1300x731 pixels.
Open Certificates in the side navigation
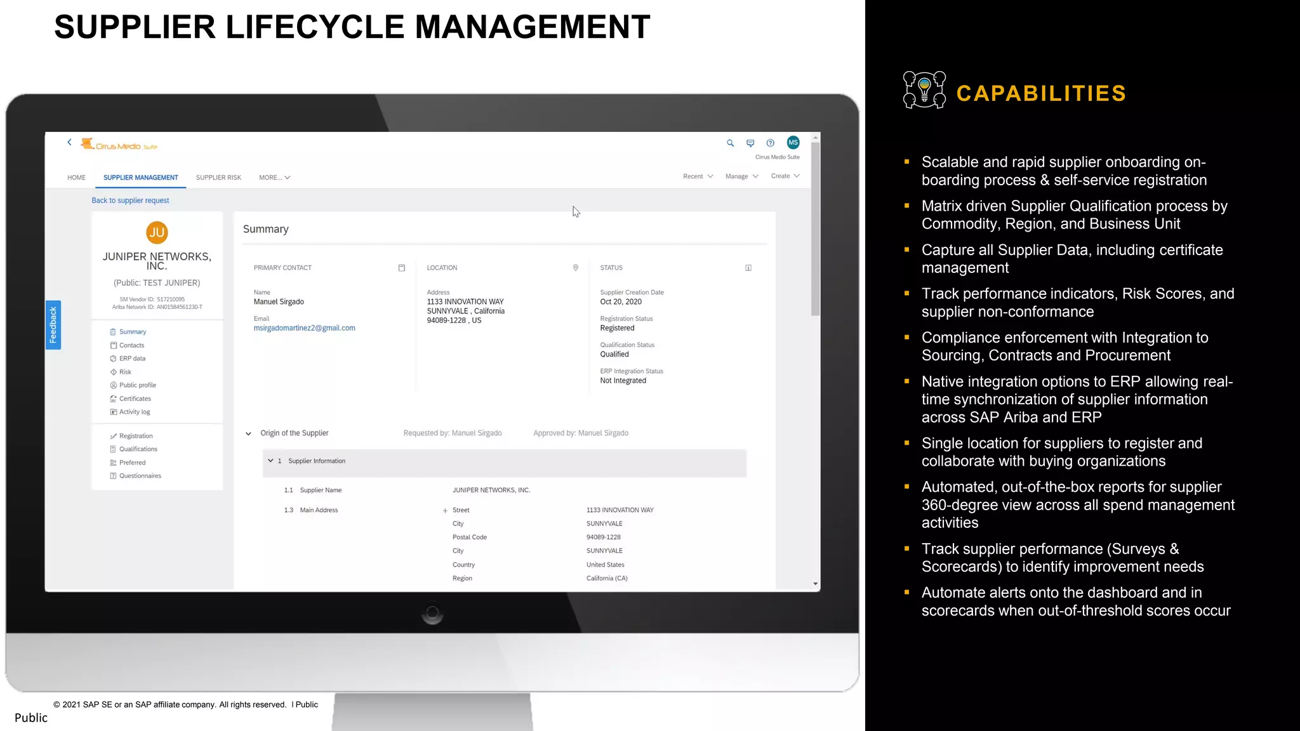click(x=135, y=398)
